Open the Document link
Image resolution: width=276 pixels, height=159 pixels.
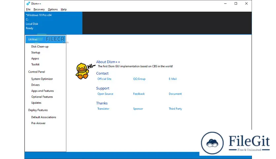point(175,94)
